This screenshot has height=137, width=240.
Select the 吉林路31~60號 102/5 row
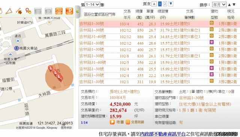(x=159, y=63)
